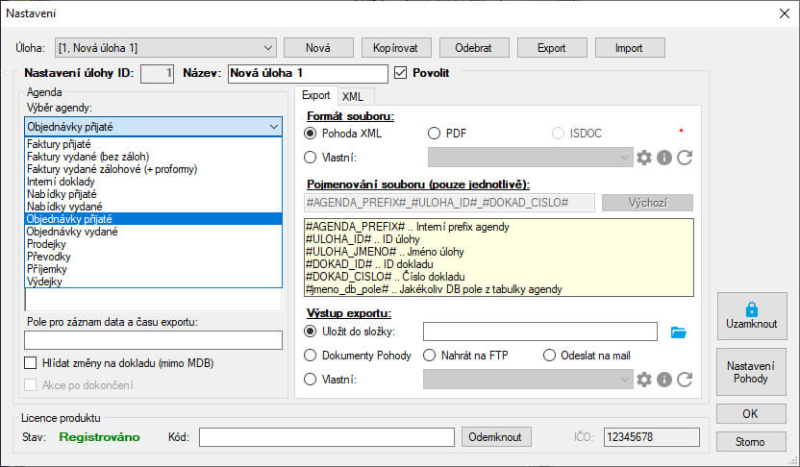Select the PDF file format option
Screen dimensions: 800x467
434,134
